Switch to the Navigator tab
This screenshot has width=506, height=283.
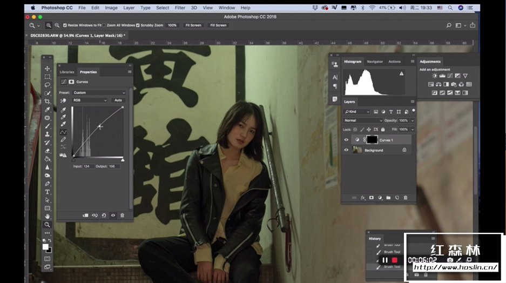click(x=374, y=62)
